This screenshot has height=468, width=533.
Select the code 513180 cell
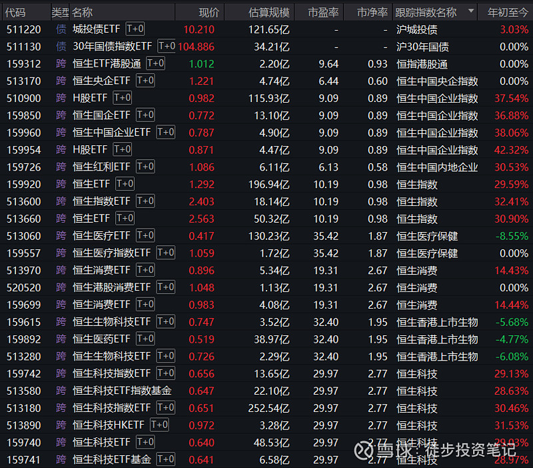point(24,408)
